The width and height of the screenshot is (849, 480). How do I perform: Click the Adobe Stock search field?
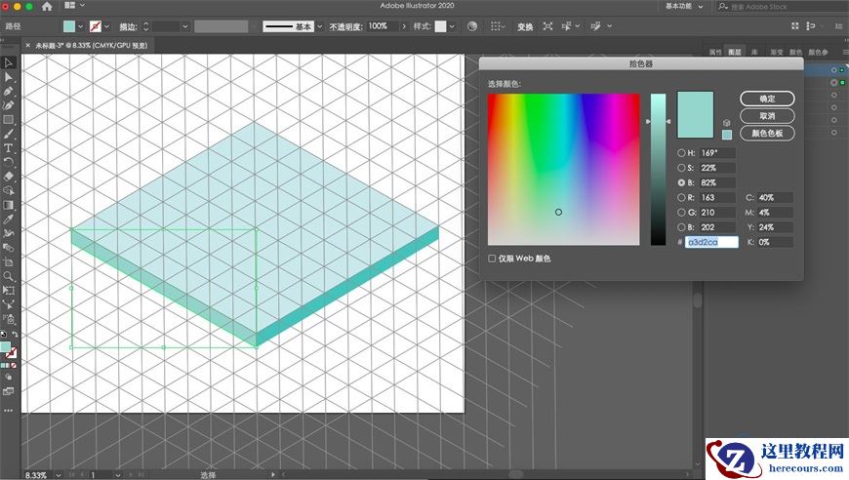click(x=784, y=7)
